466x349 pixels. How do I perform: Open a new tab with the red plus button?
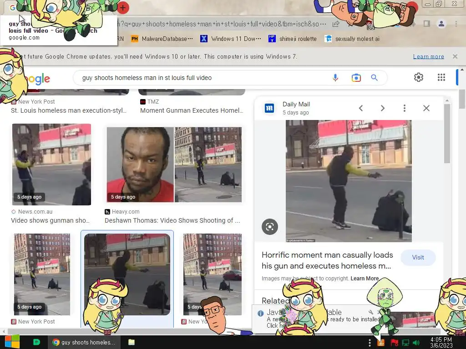123,8
